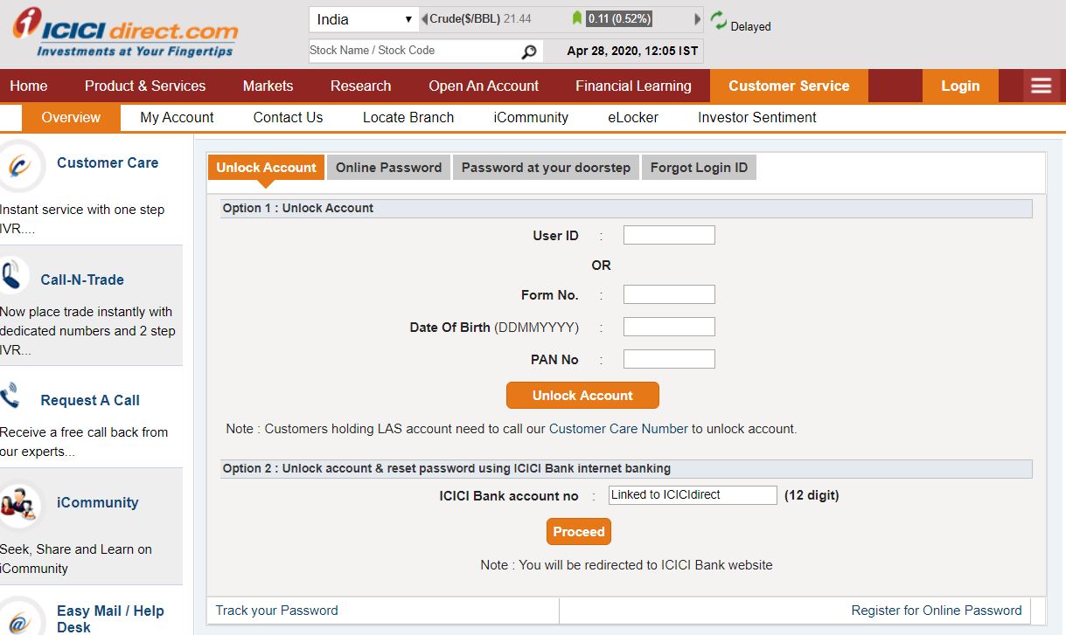The image size is (1066, 635).
Task: Select the Overview sub-tab
Action: [x=71, y=117]
